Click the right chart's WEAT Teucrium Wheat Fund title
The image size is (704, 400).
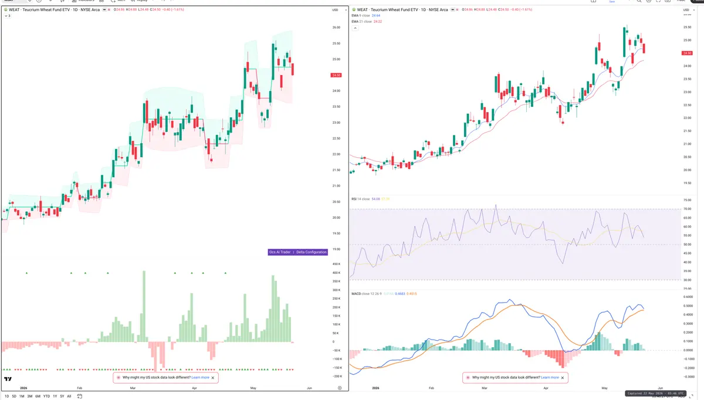point(402,10)
